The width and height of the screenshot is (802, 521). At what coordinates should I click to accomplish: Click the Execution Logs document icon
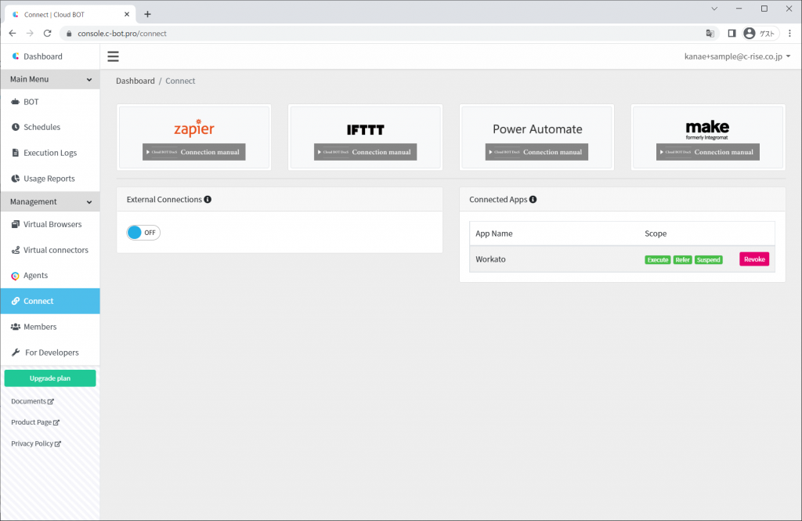click(x=16, y=153)
